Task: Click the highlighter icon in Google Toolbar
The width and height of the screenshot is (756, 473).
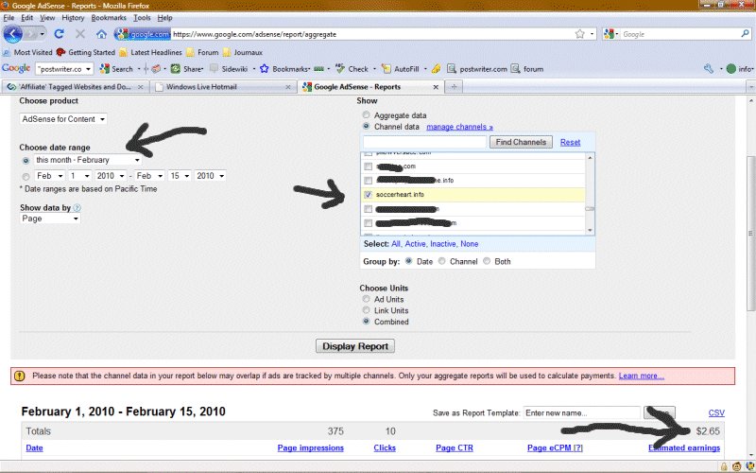Action: pyautogui.click(x=436, y=69)
